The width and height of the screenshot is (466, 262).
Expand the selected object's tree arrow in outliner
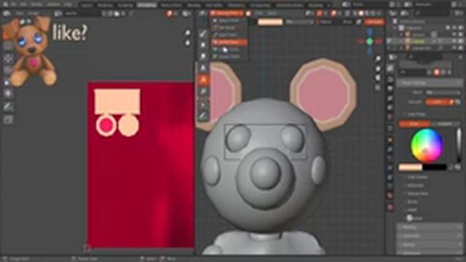tap(401, 41)
